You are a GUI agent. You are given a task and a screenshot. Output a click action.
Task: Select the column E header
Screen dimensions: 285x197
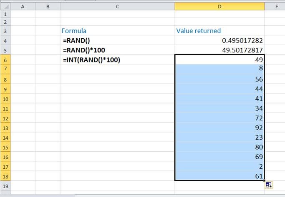(276, 6)
